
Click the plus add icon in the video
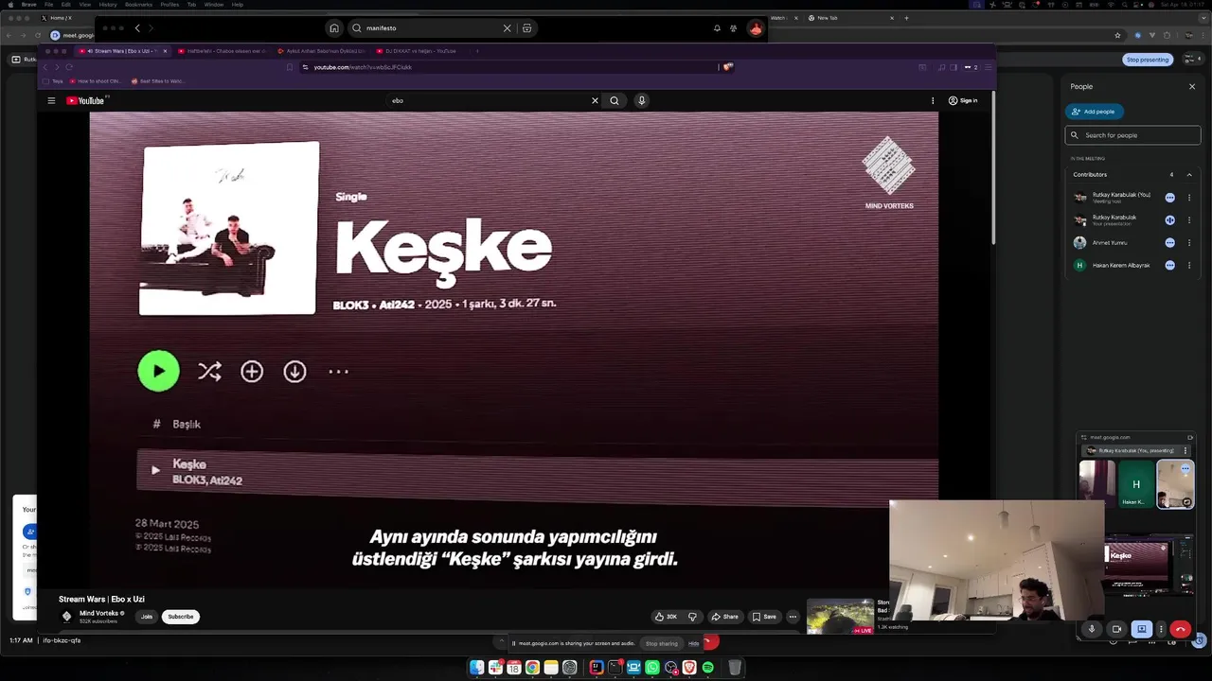point(252,372)
